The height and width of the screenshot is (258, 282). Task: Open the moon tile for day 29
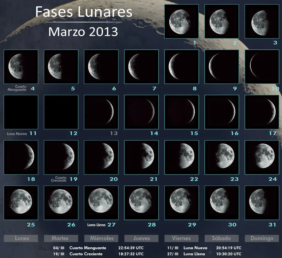[x=182, y=203]
